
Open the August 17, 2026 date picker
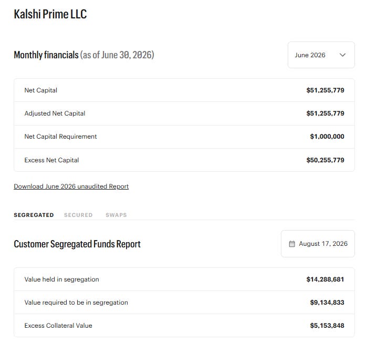pos(318,244)
